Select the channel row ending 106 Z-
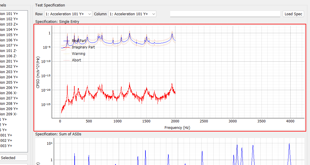 [x=14, y=56]
